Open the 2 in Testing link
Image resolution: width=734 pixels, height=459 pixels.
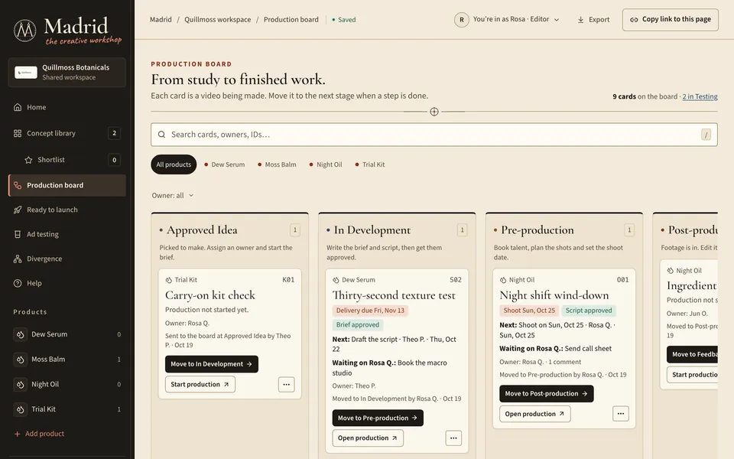coord(700,96)
